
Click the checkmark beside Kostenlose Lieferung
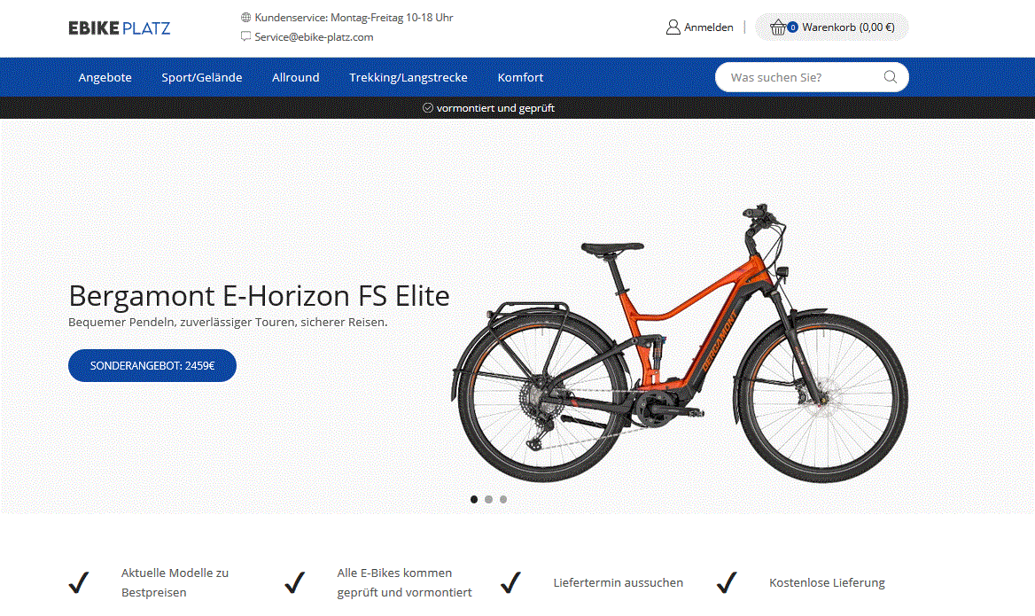point(727,582)
